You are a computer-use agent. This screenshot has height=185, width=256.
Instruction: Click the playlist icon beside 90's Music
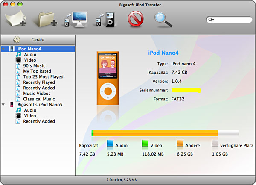tap(18, 66)
